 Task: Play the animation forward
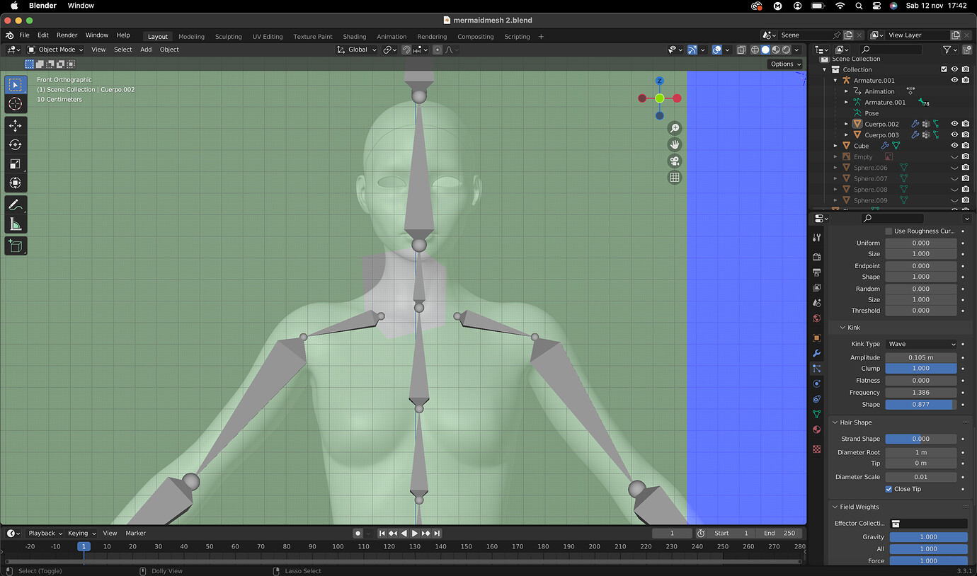point(415,533)
